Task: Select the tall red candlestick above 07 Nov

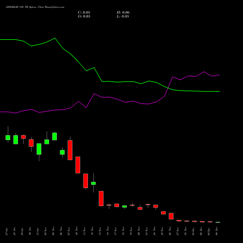Action: [70, 150]
